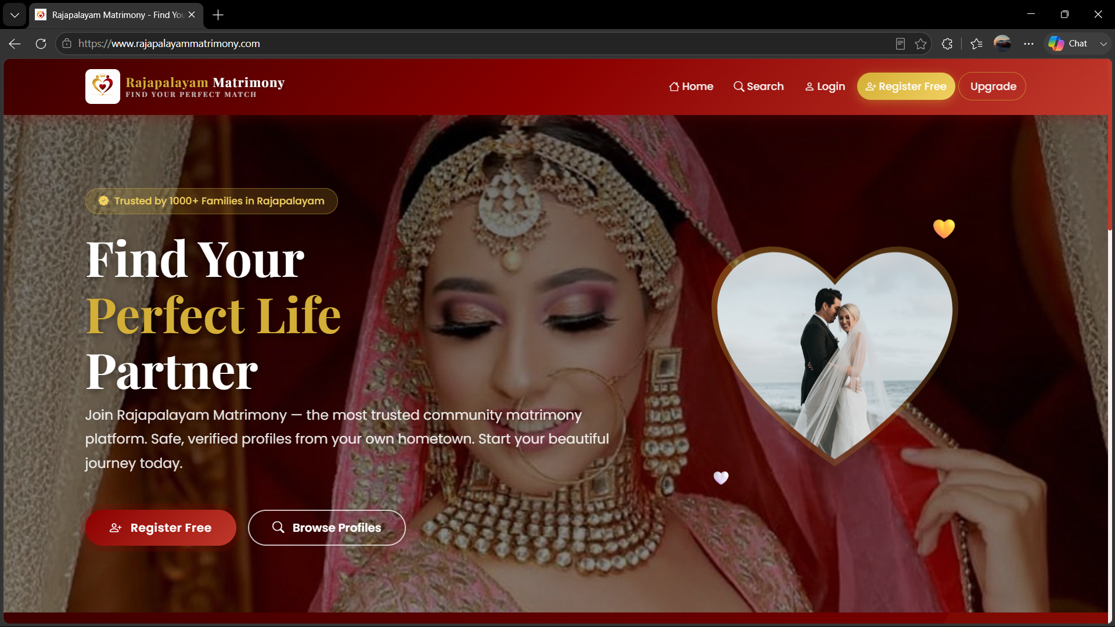Click the Rajapalayam Matrimony site title text
1115x627 pixels.
tap(205, 82)
